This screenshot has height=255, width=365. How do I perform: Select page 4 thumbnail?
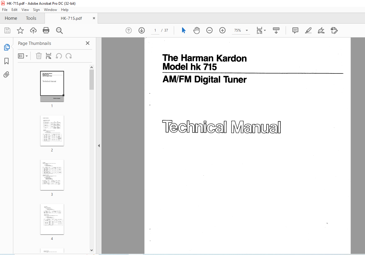[x=52, y=219]
